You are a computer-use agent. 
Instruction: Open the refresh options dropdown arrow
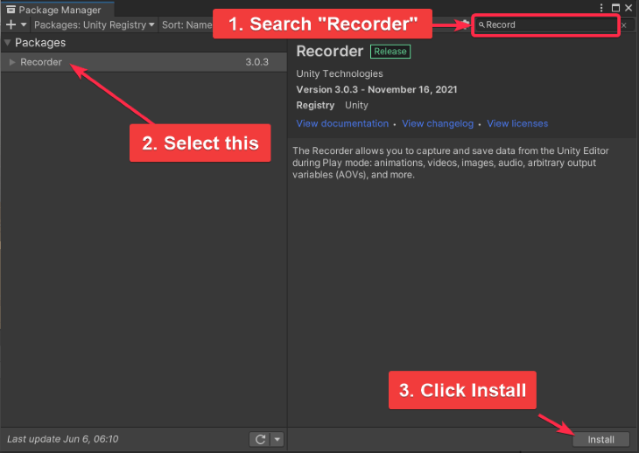pos(277,439)
